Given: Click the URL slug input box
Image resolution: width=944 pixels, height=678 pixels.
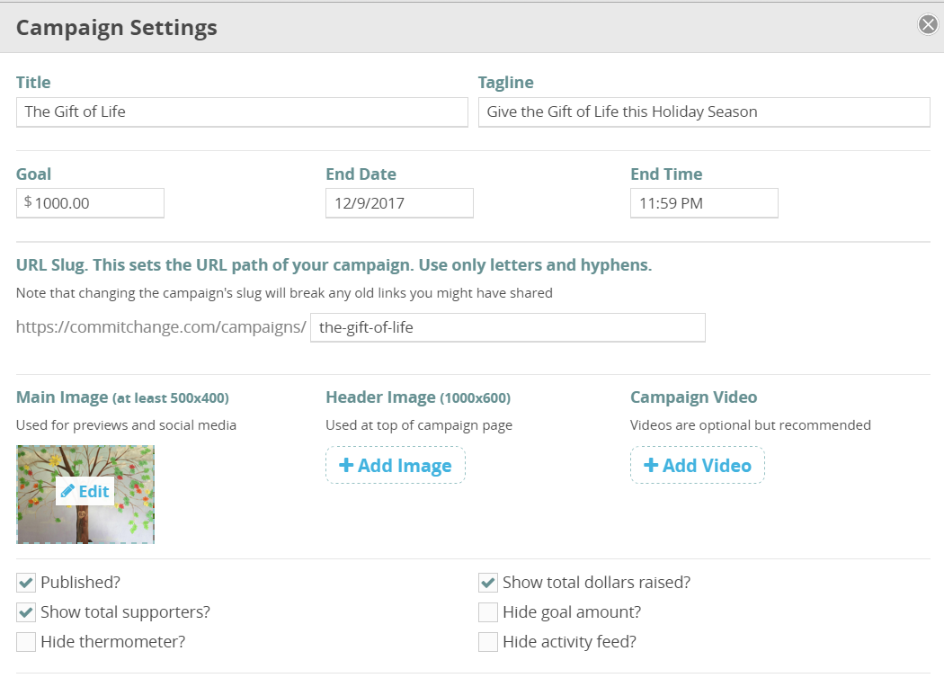Looking at the screenshot, I should [x=507, y=327].
